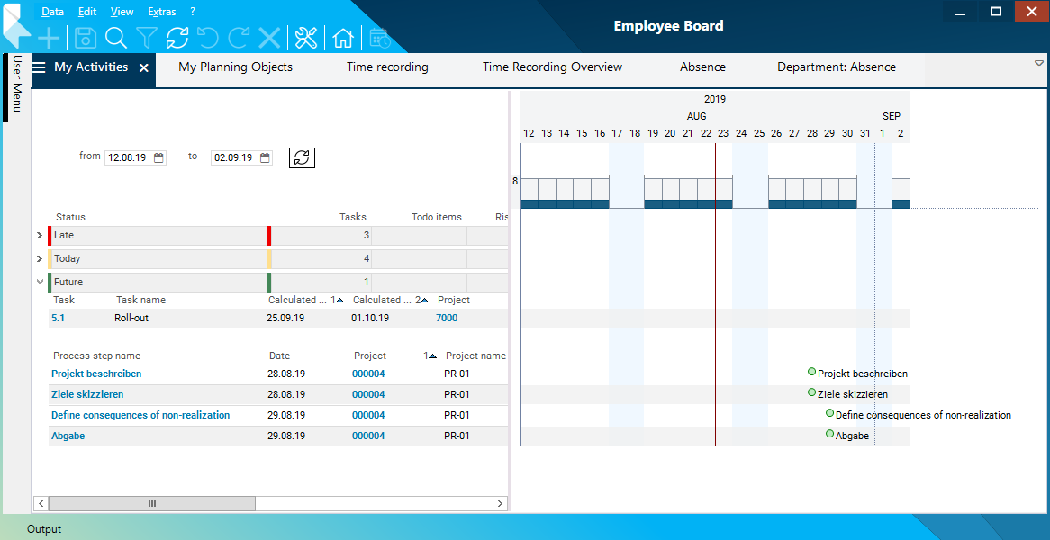Open the calendar picker for from date
Screen dimensions: 1050x540
tap(158, 157)
